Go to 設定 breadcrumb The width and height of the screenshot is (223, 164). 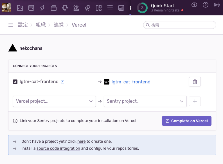[23, 25]
